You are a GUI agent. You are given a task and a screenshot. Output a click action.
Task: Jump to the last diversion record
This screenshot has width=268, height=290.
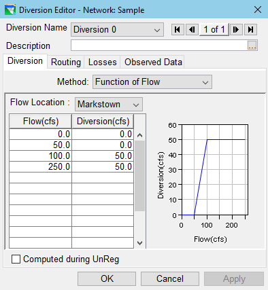pos(250,29)
